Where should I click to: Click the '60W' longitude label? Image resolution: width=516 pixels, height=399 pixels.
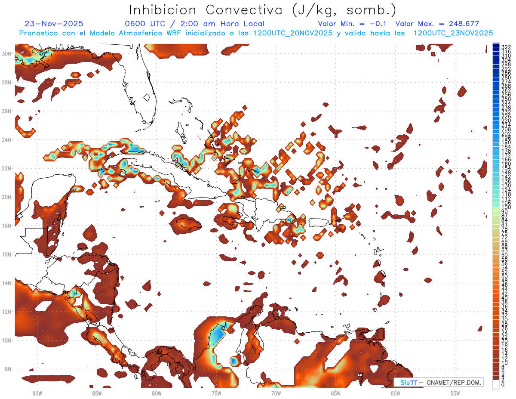395,393
